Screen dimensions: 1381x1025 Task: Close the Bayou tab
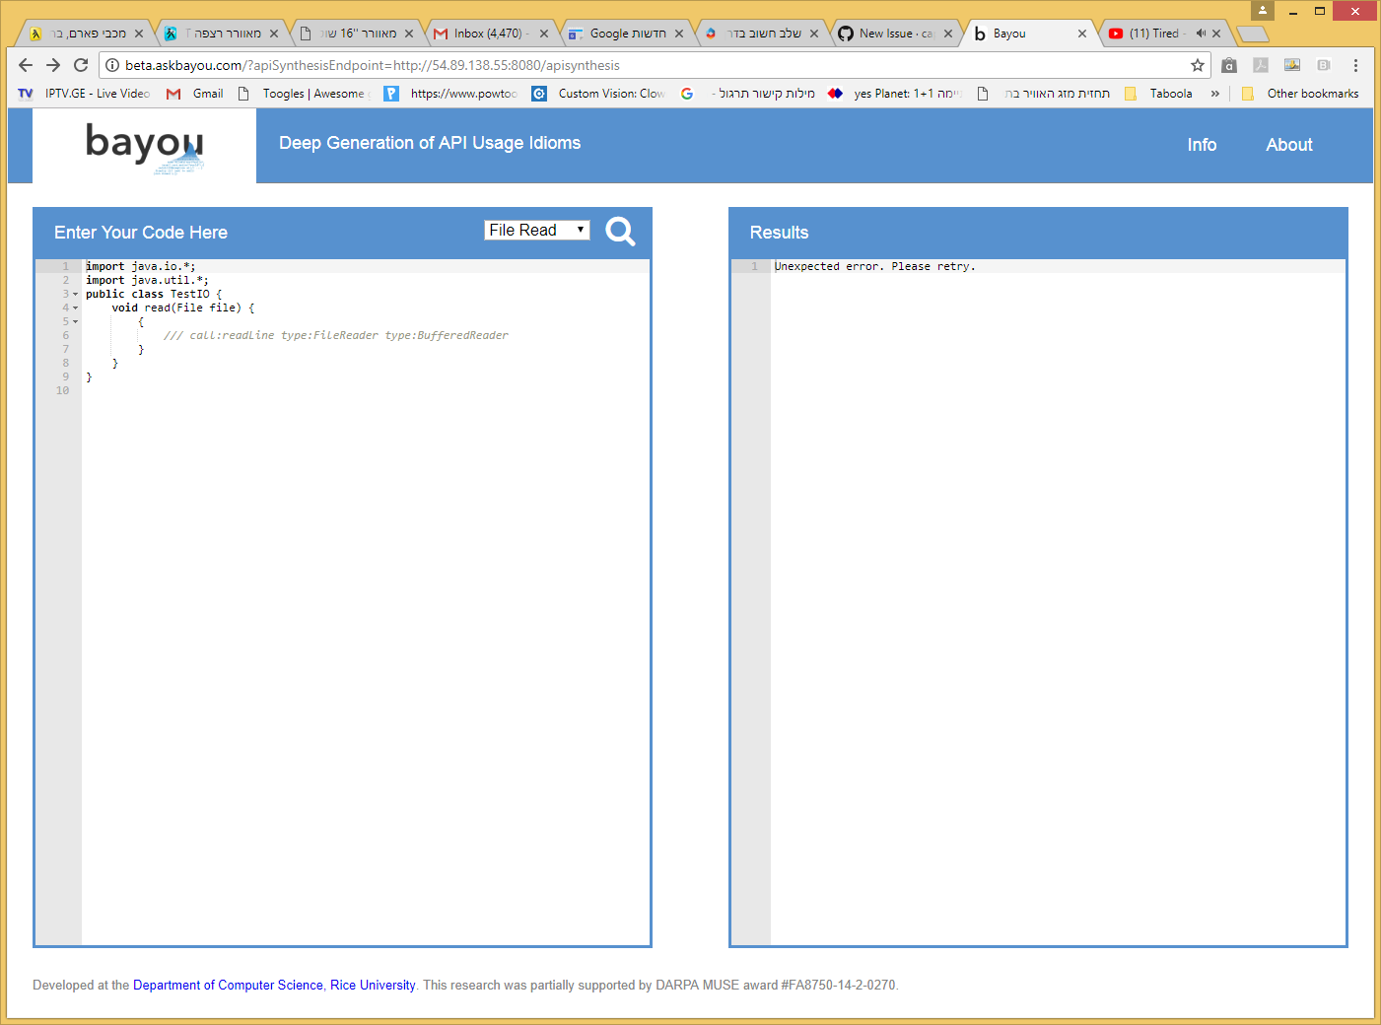coord(1082,34)
